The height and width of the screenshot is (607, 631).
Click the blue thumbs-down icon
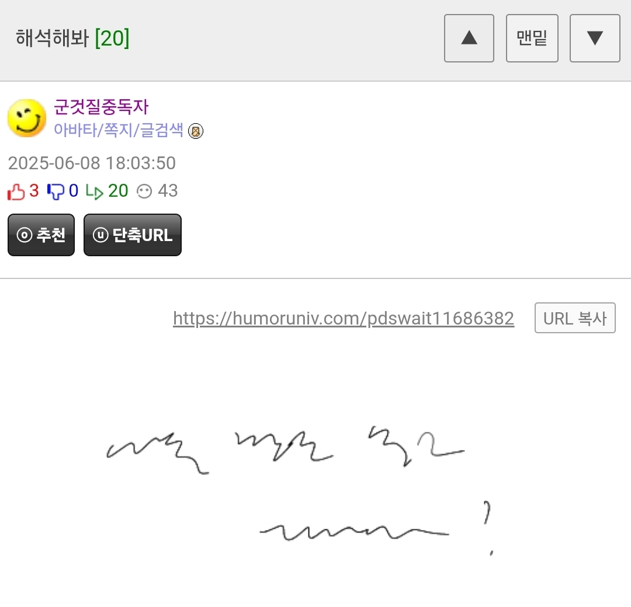56,191
